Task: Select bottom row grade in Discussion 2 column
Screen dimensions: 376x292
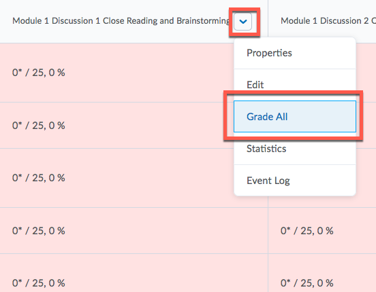Action: pyautogui.click(x=307, y=283)
